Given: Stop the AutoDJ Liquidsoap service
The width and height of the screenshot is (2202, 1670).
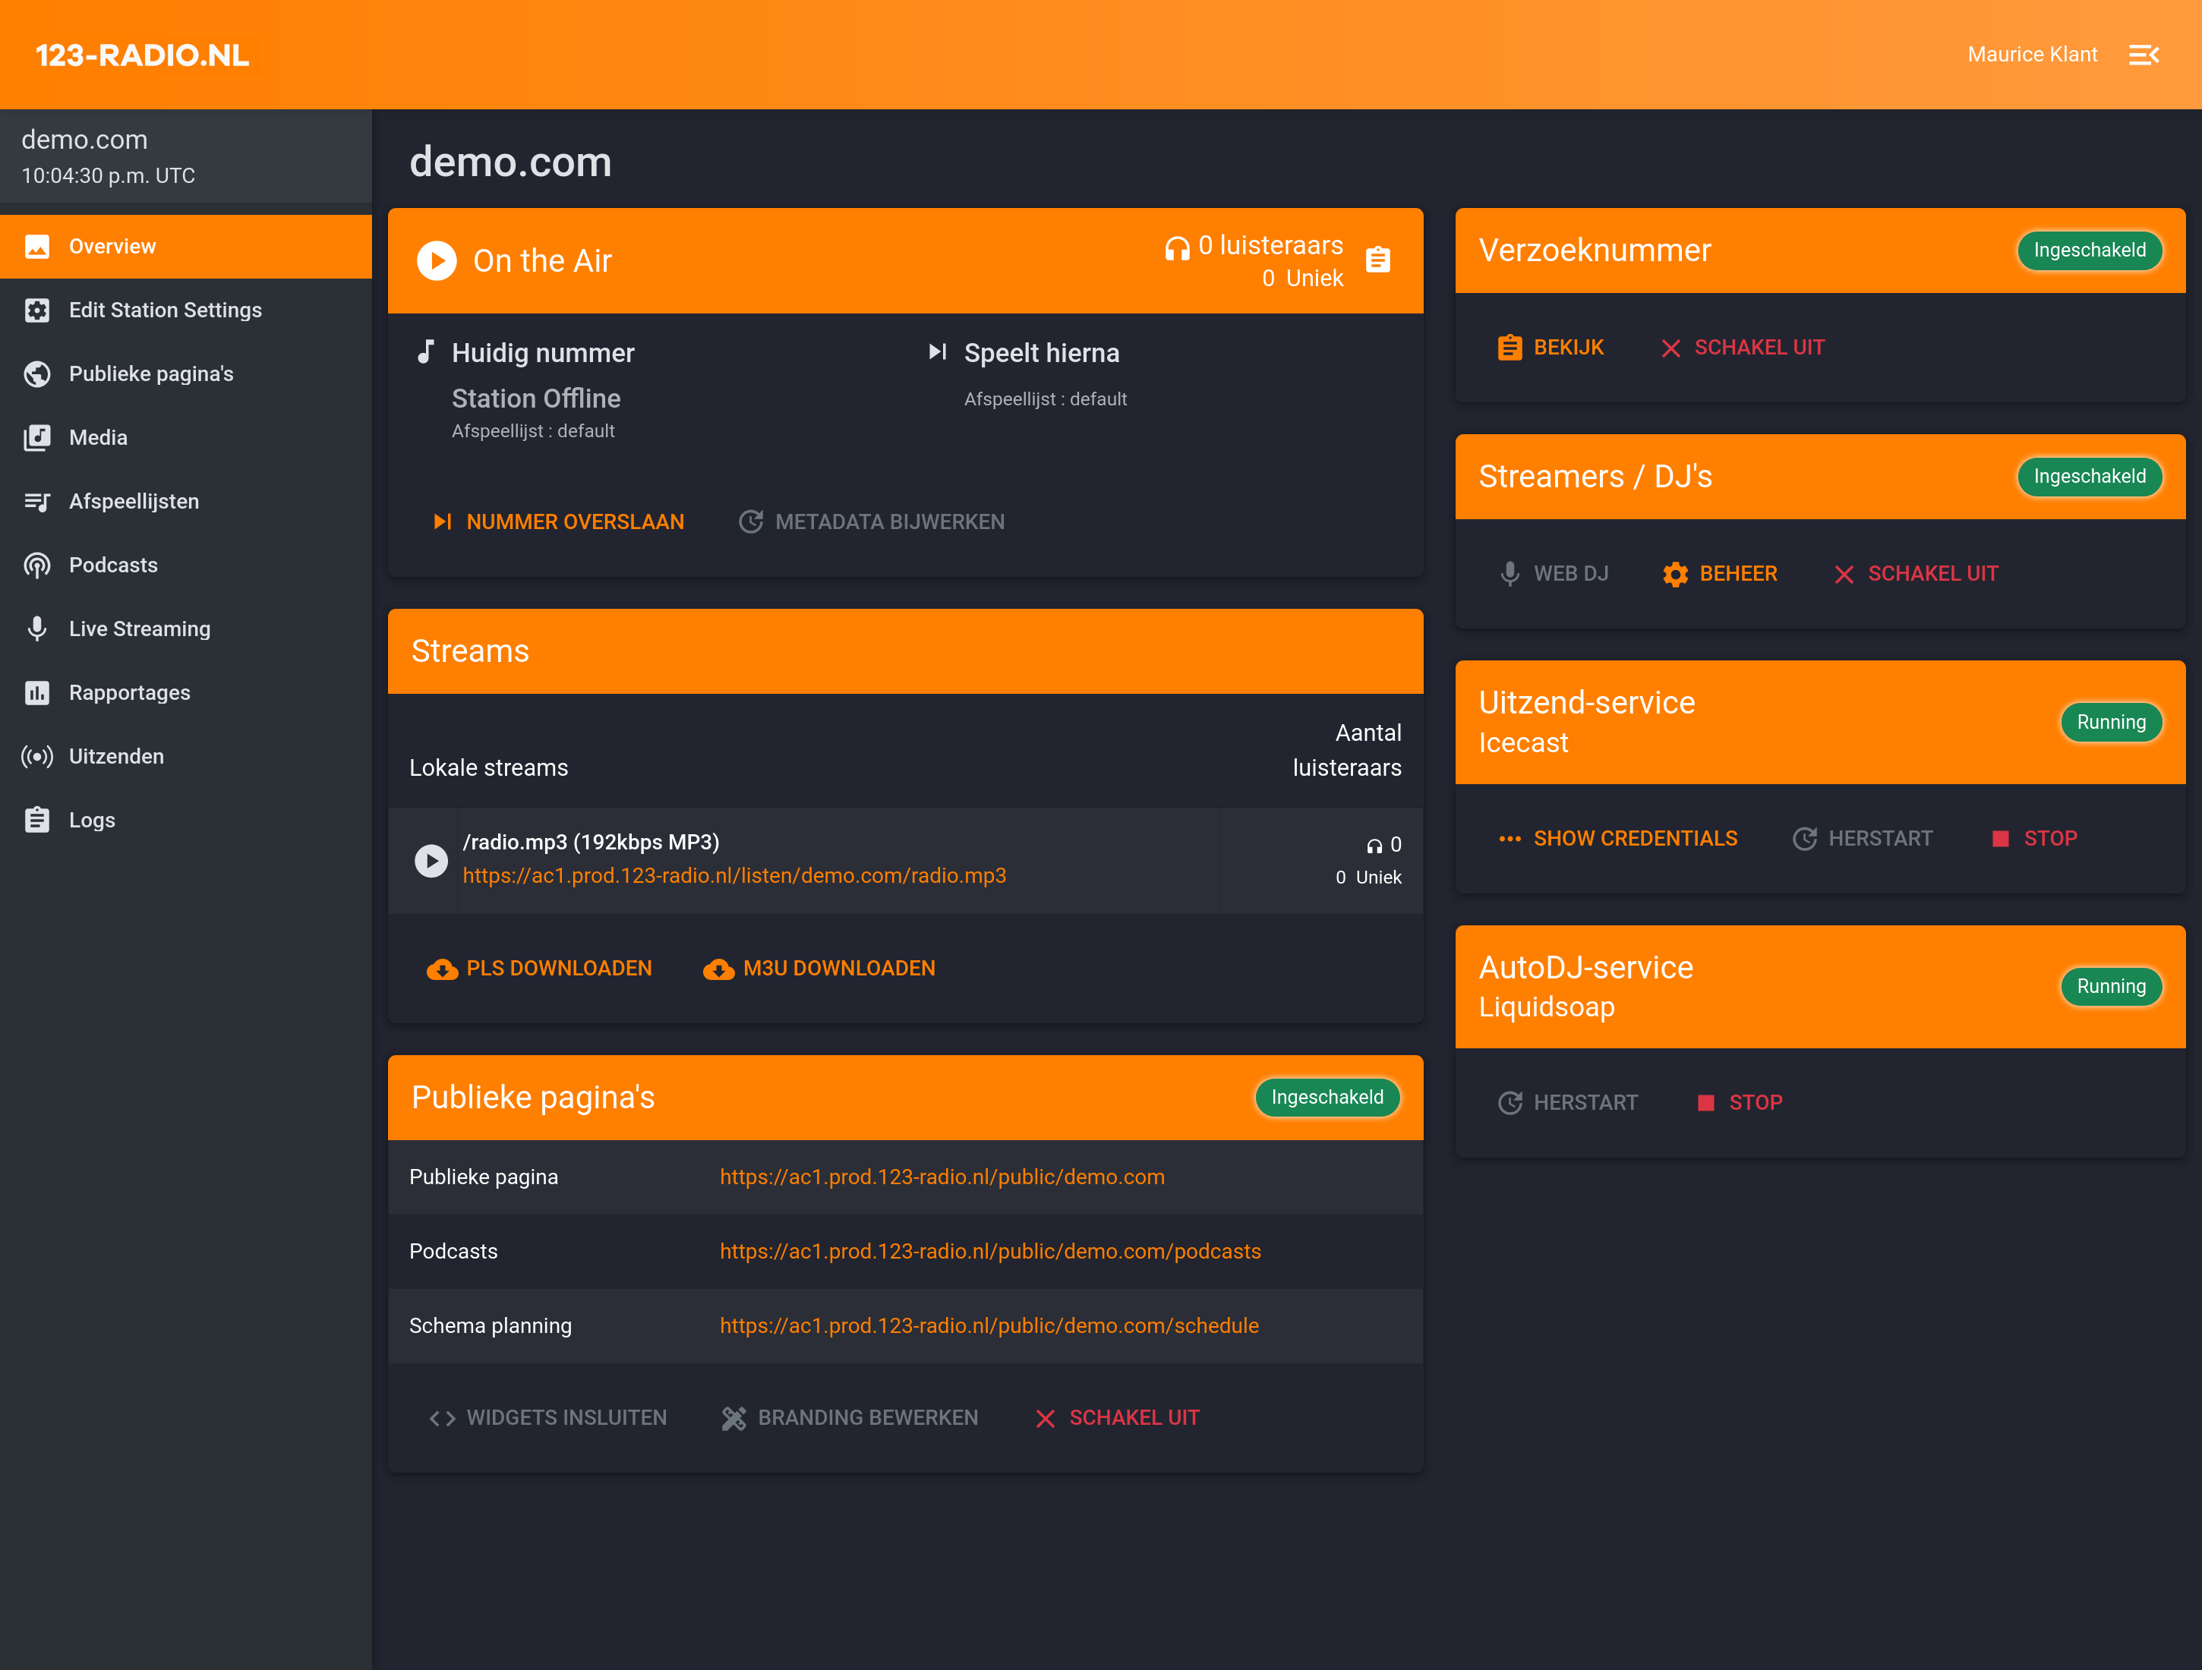Looking at the screenshot, I should coord(1739,1103).
